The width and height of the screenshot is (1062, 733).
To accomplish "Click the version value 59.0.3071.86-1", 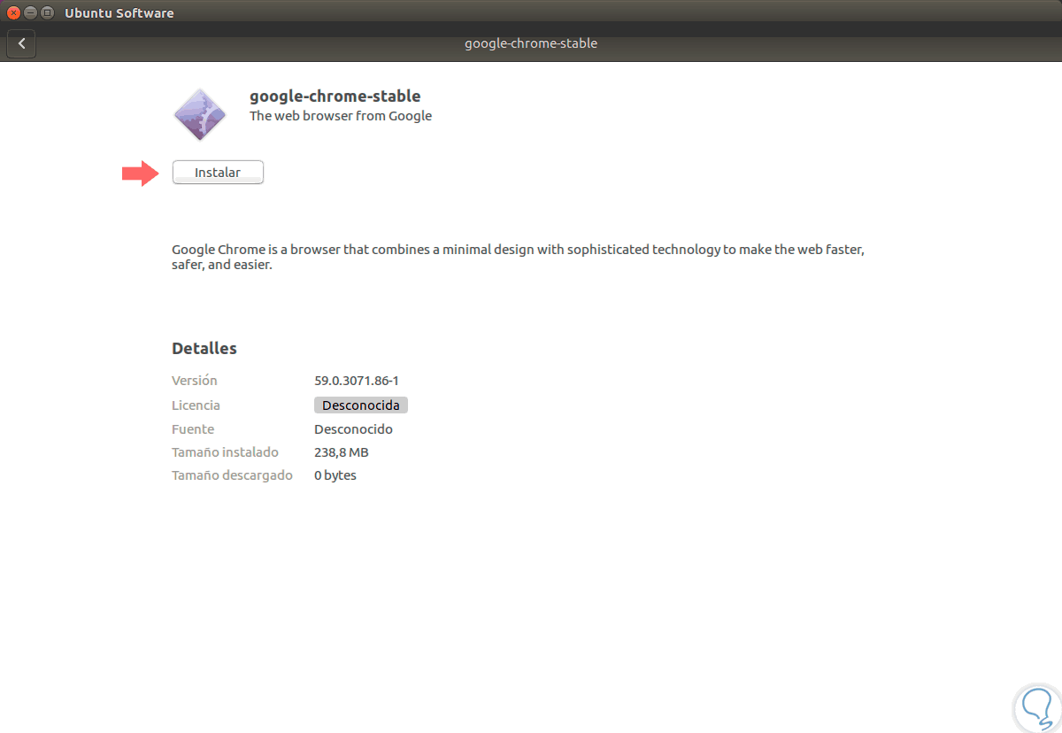I will click(357, 381).
